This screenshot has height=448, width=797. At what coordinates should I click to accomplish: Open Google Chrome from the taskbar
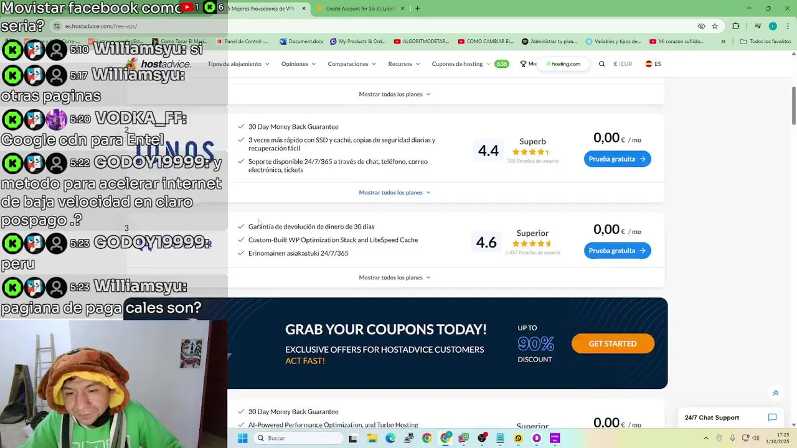427,438
